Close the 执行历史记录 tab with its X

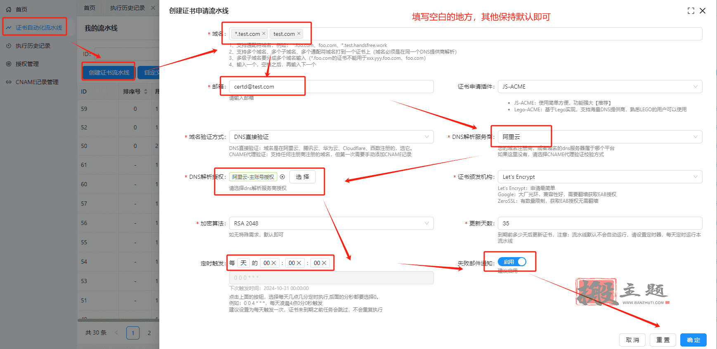[x=153, y=8]
